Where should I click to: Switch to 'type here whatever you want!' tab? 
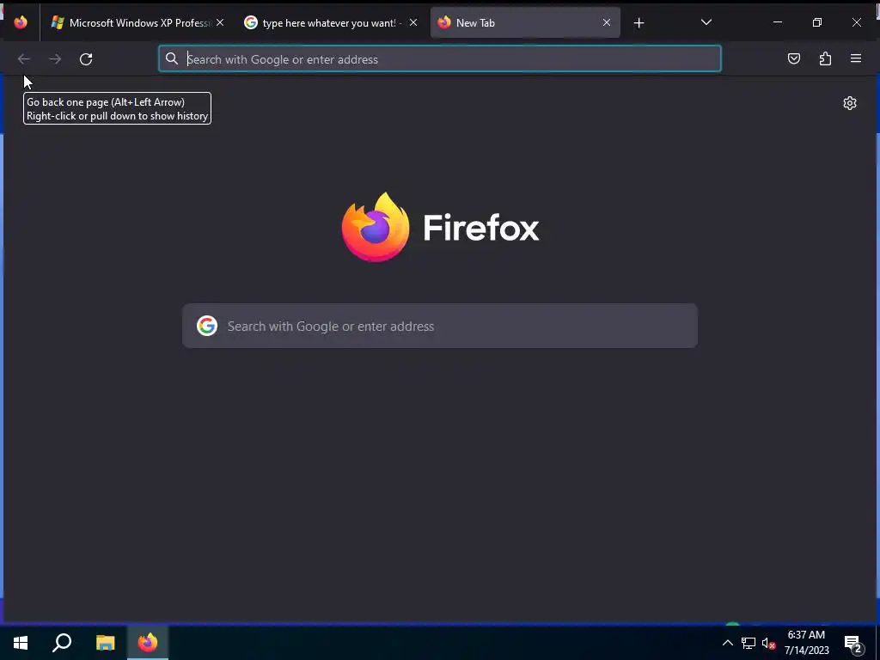coord(331,22)
